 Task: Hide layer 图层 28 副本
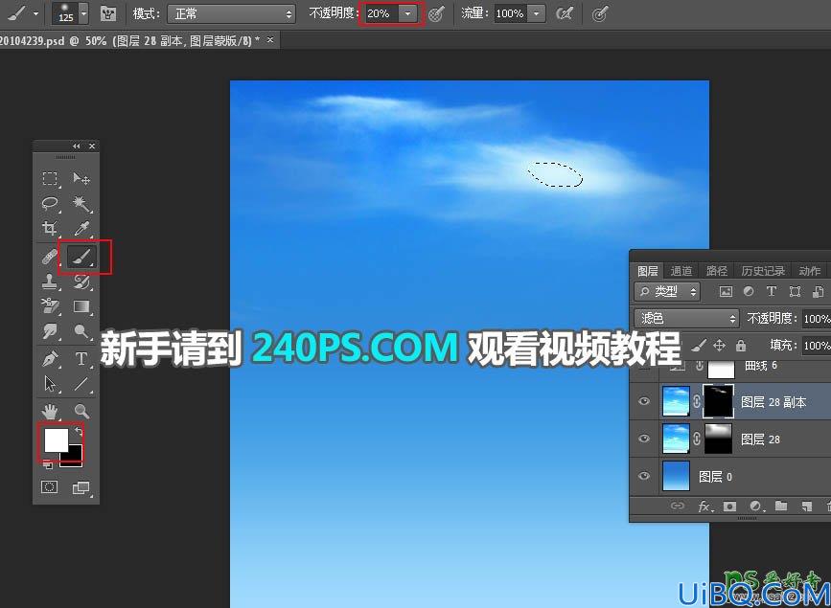644,401
